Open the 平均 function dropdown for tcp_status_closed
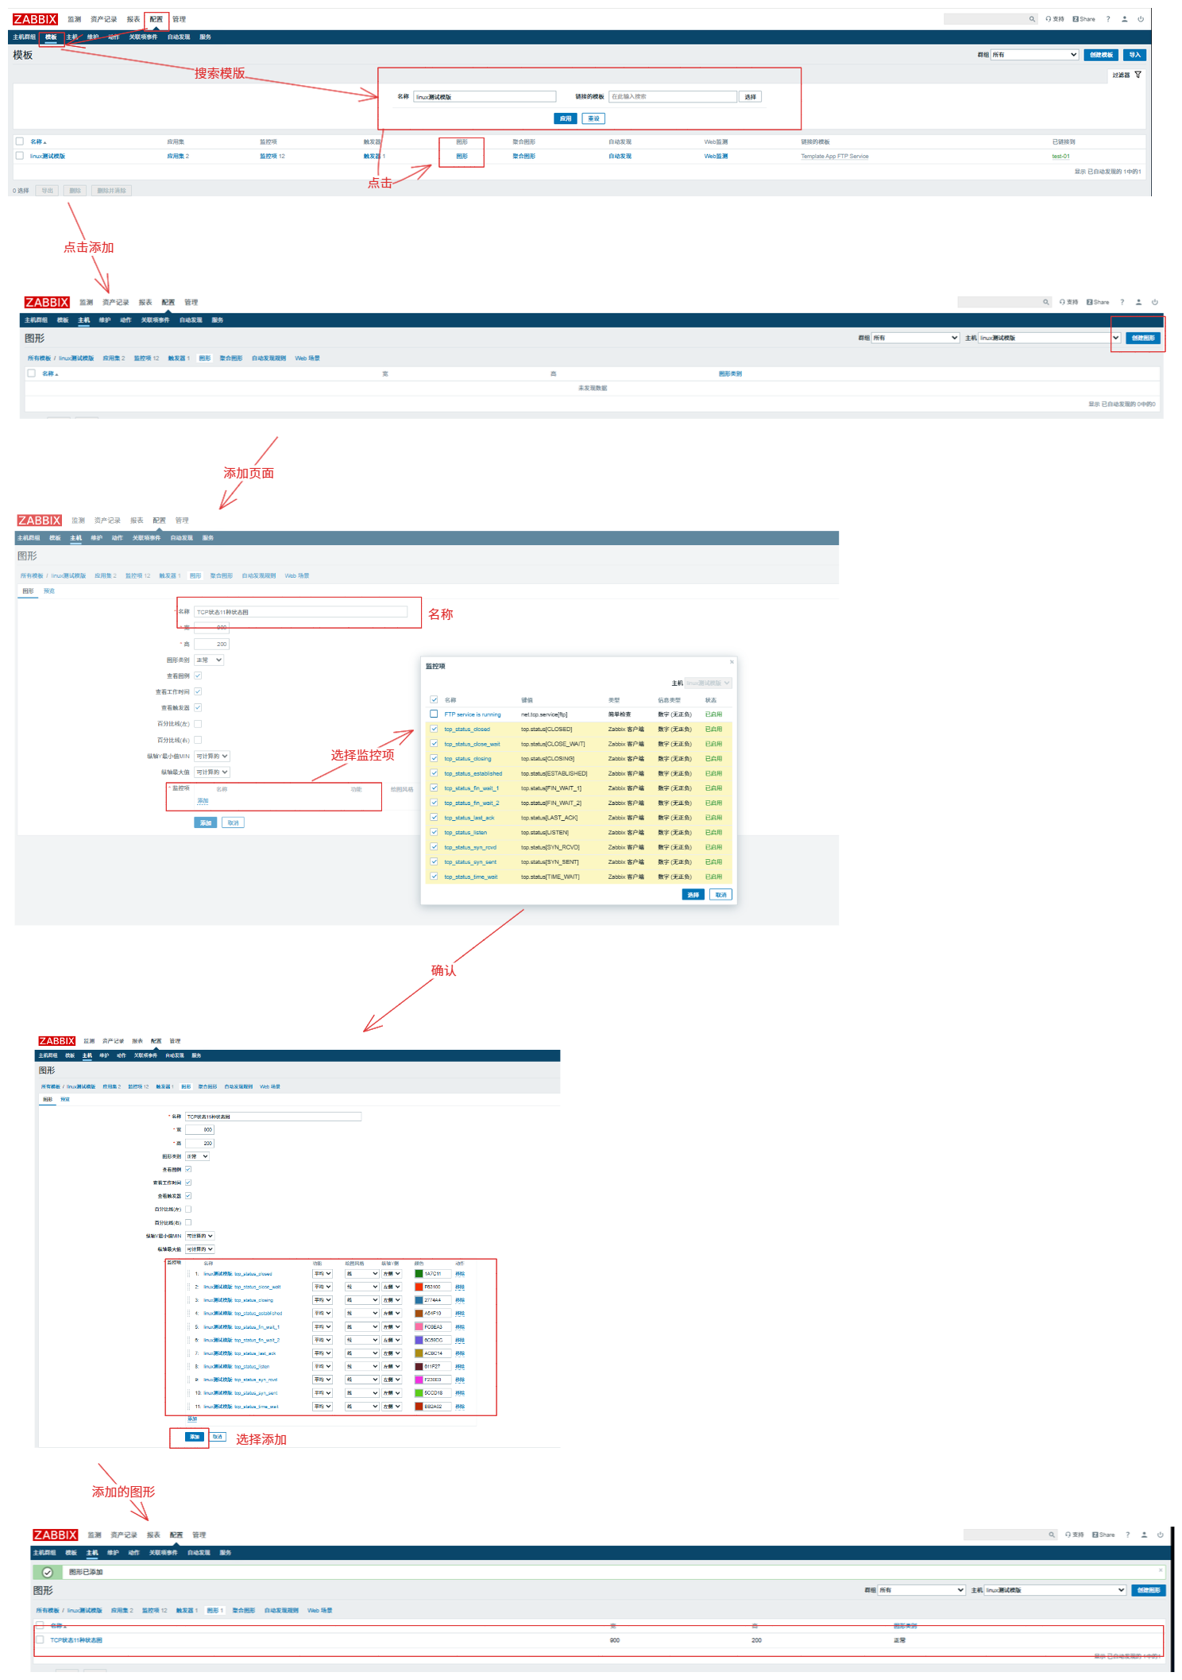The height and width of the screenshot is (1680, 1182). pyautogui.click(x=323, y=1274)
